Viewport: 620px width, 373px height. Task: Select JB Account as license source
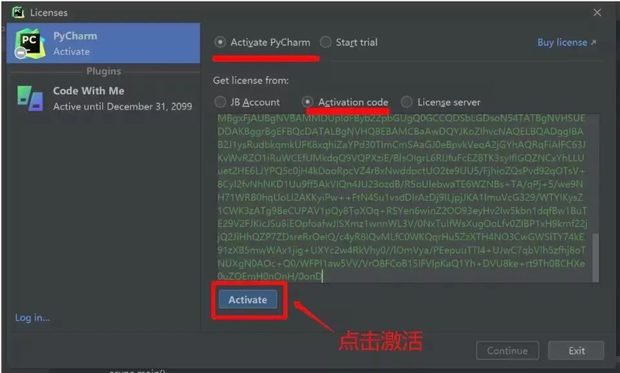[220, 102]
